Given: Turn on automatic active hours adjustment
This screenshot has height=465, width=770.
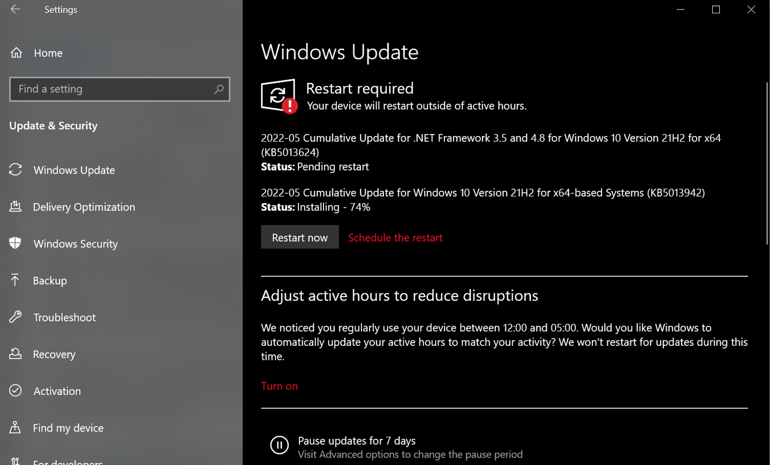Looking at the screenshot, I should point(279,386).
